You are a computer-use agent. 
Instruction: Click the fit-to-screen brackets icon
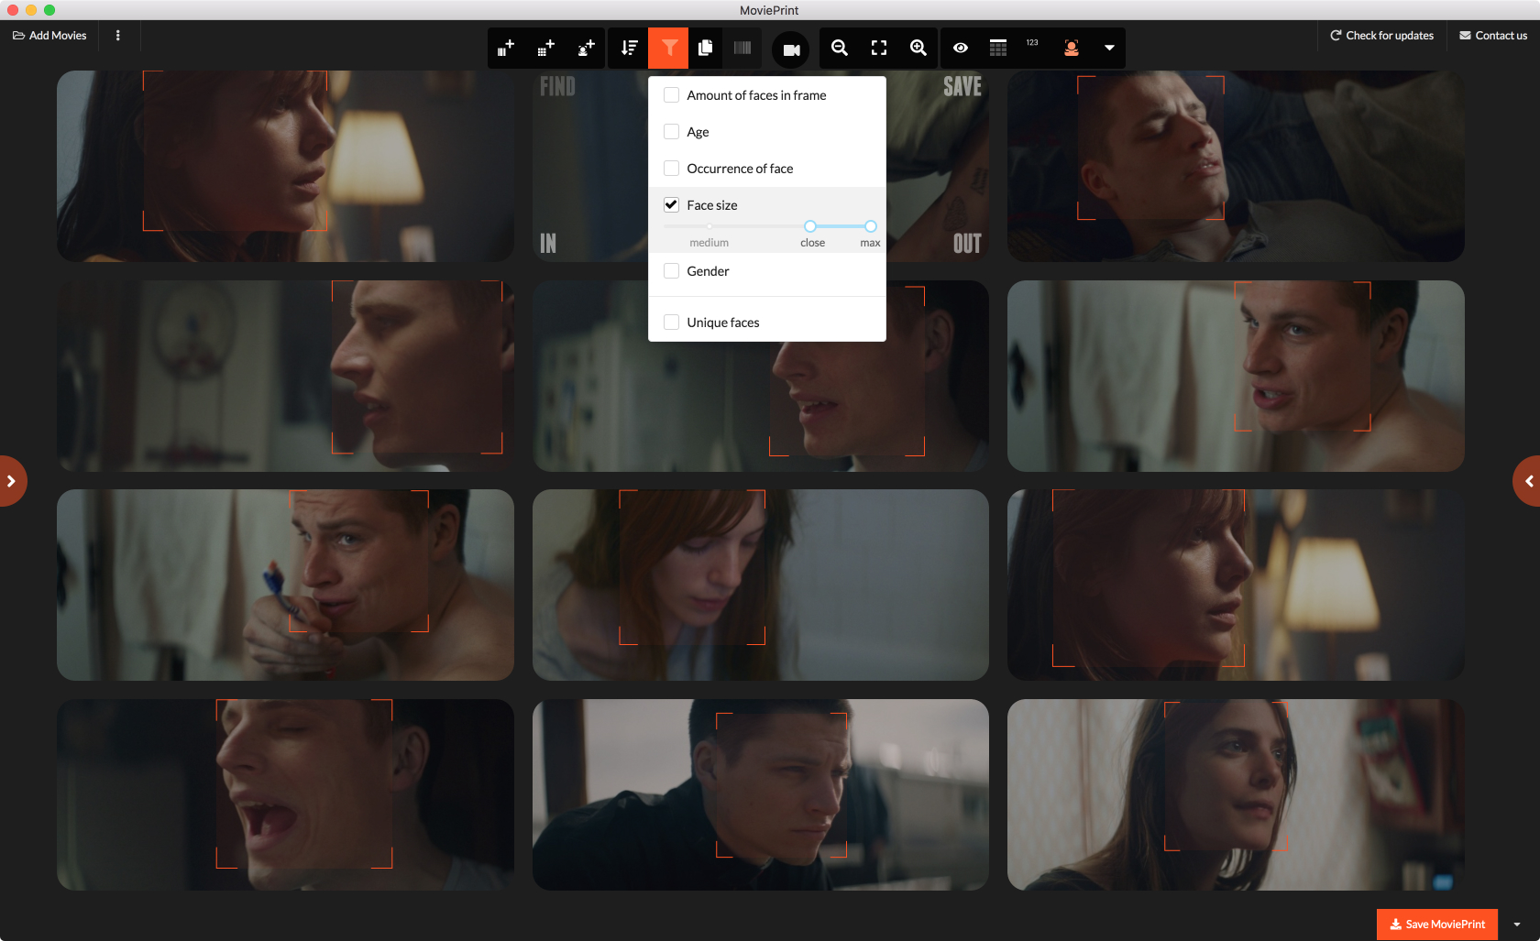pyautogui.click(x=878, y=48)
